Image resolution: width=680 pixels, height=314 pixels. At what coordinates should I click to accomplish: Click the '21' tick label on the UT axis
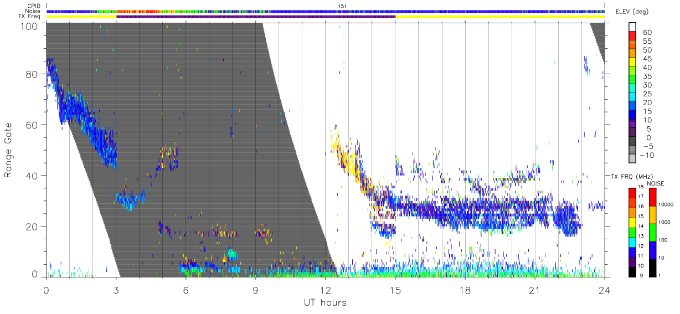point(535,290)
